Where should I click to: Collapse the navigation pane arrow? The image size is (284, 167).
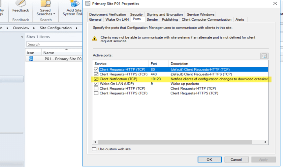coord(22,37)
